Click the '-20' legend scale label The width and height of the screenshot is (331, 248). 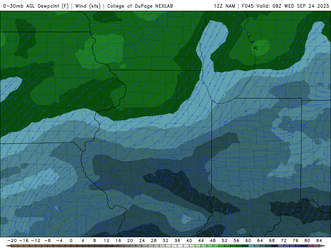[x=12, y=241]
